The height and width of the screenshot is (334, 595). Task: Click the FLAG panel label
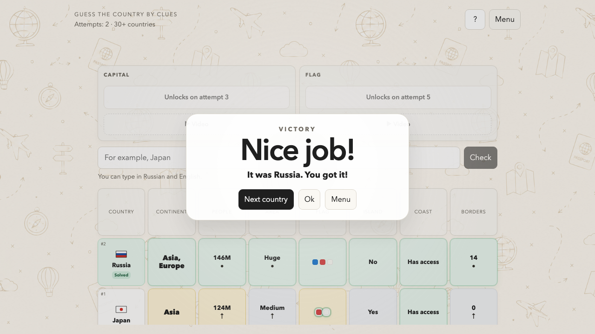coord(313,75)
